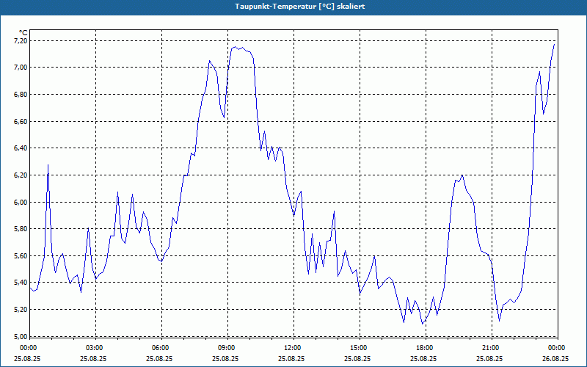This screenshot has height=367, width=587.
Task: Click the Taupunkt-Temperatur chart title bar
Action: click(293, 6)
